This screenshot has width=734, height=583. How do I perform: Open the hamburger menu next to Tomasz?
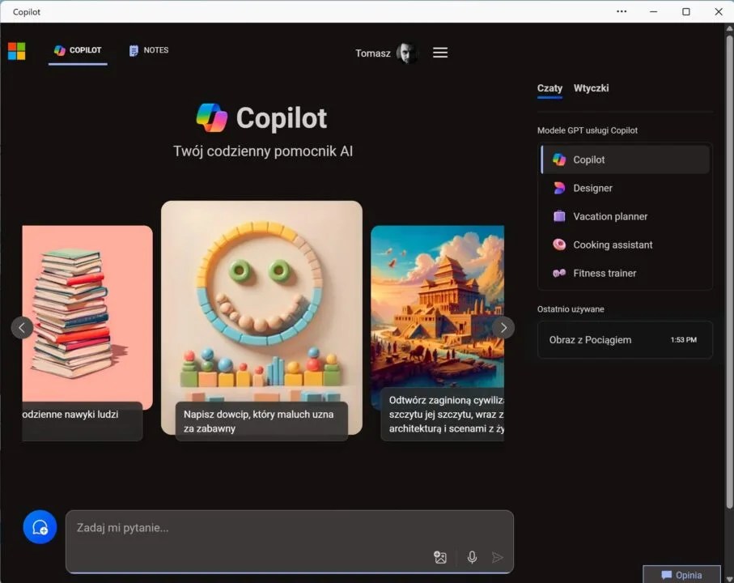point(439,52)
